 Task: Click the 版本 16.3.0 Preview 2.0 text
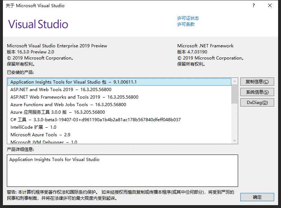(31, 52)
